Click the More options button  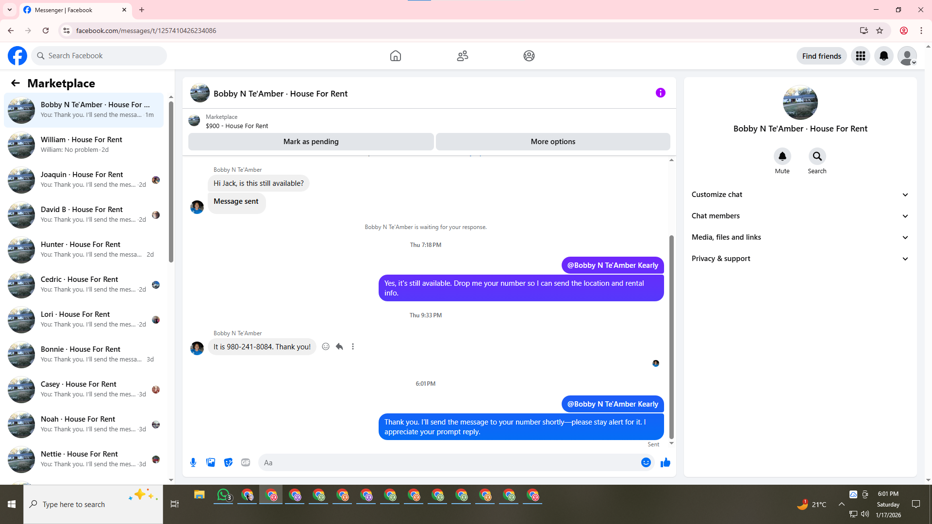click(553, 142)
